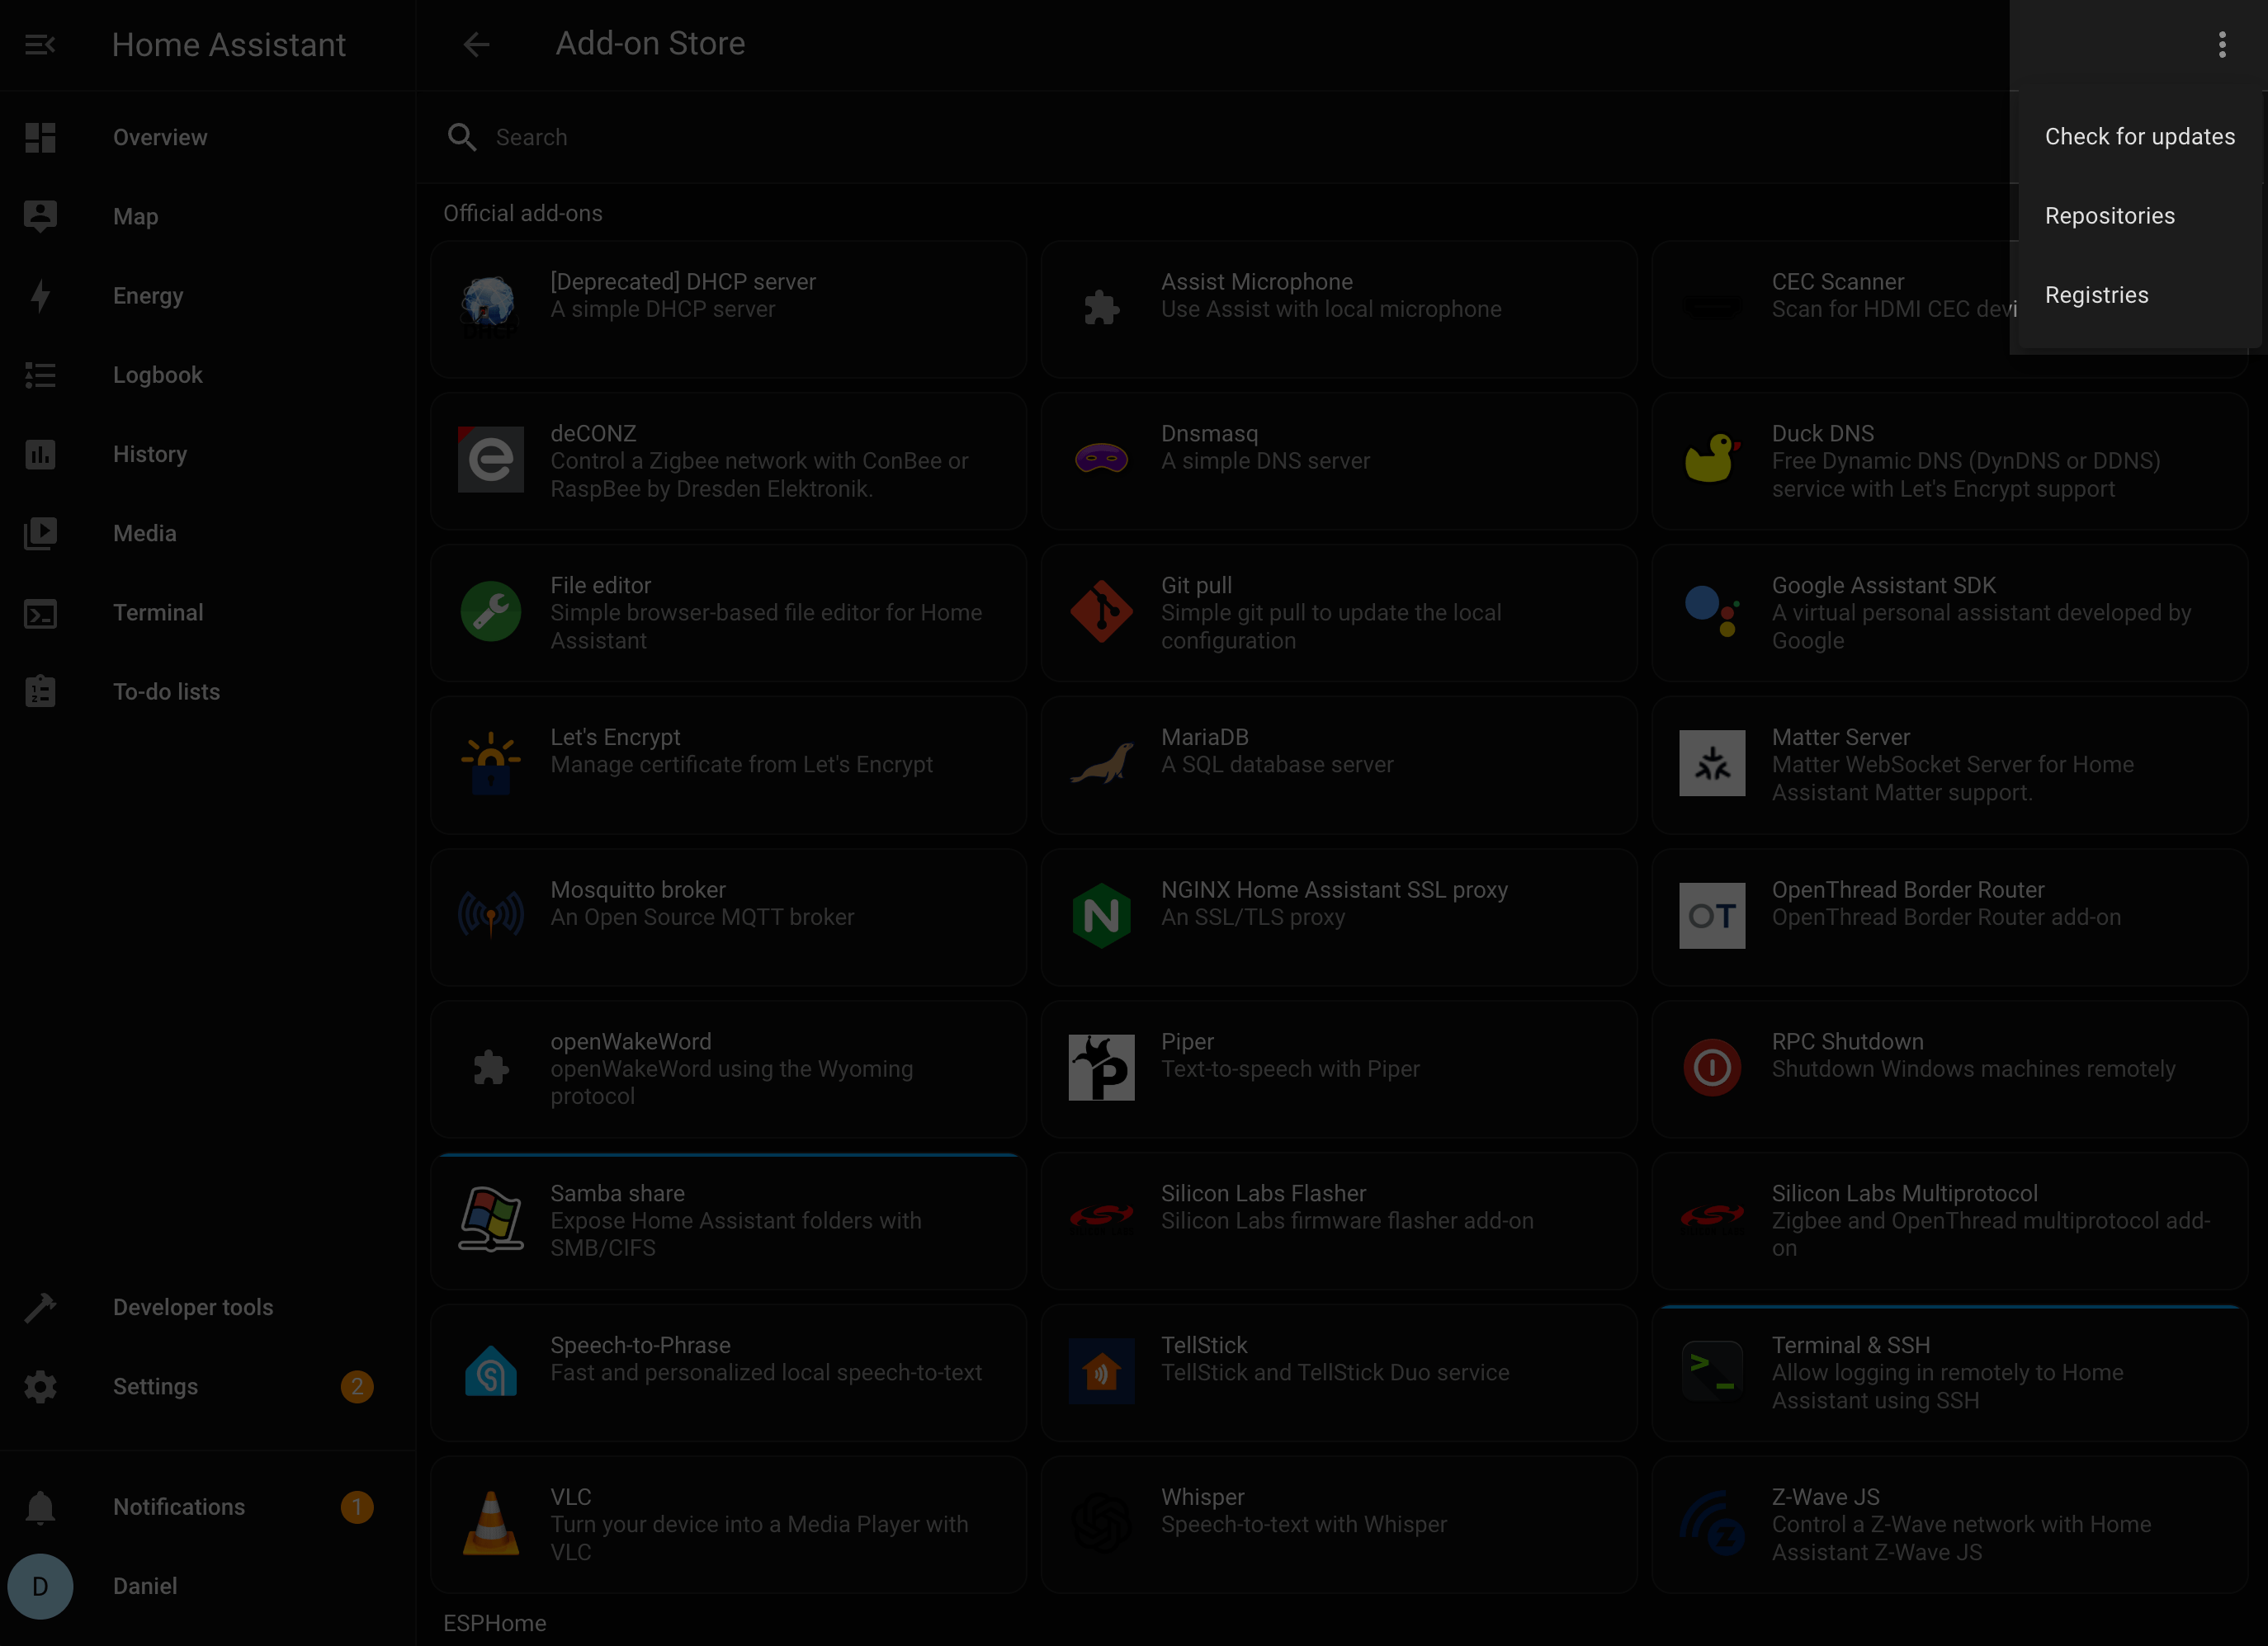Open the Notifications bell
The width and height of the screenshot is (2268, 1646).
coord(40,1506)
